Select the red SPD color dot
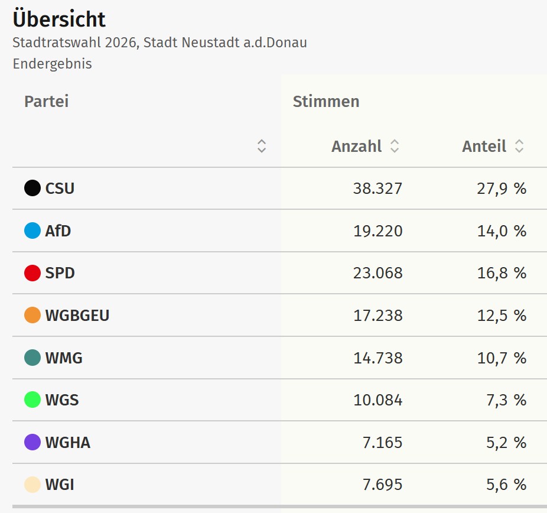Viewport: 547px width, 513px height. [x=32, y=273]
